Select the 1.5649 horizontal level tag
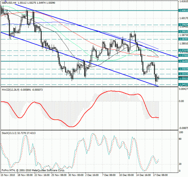188x177 pixels. click(x=183, y=61)
